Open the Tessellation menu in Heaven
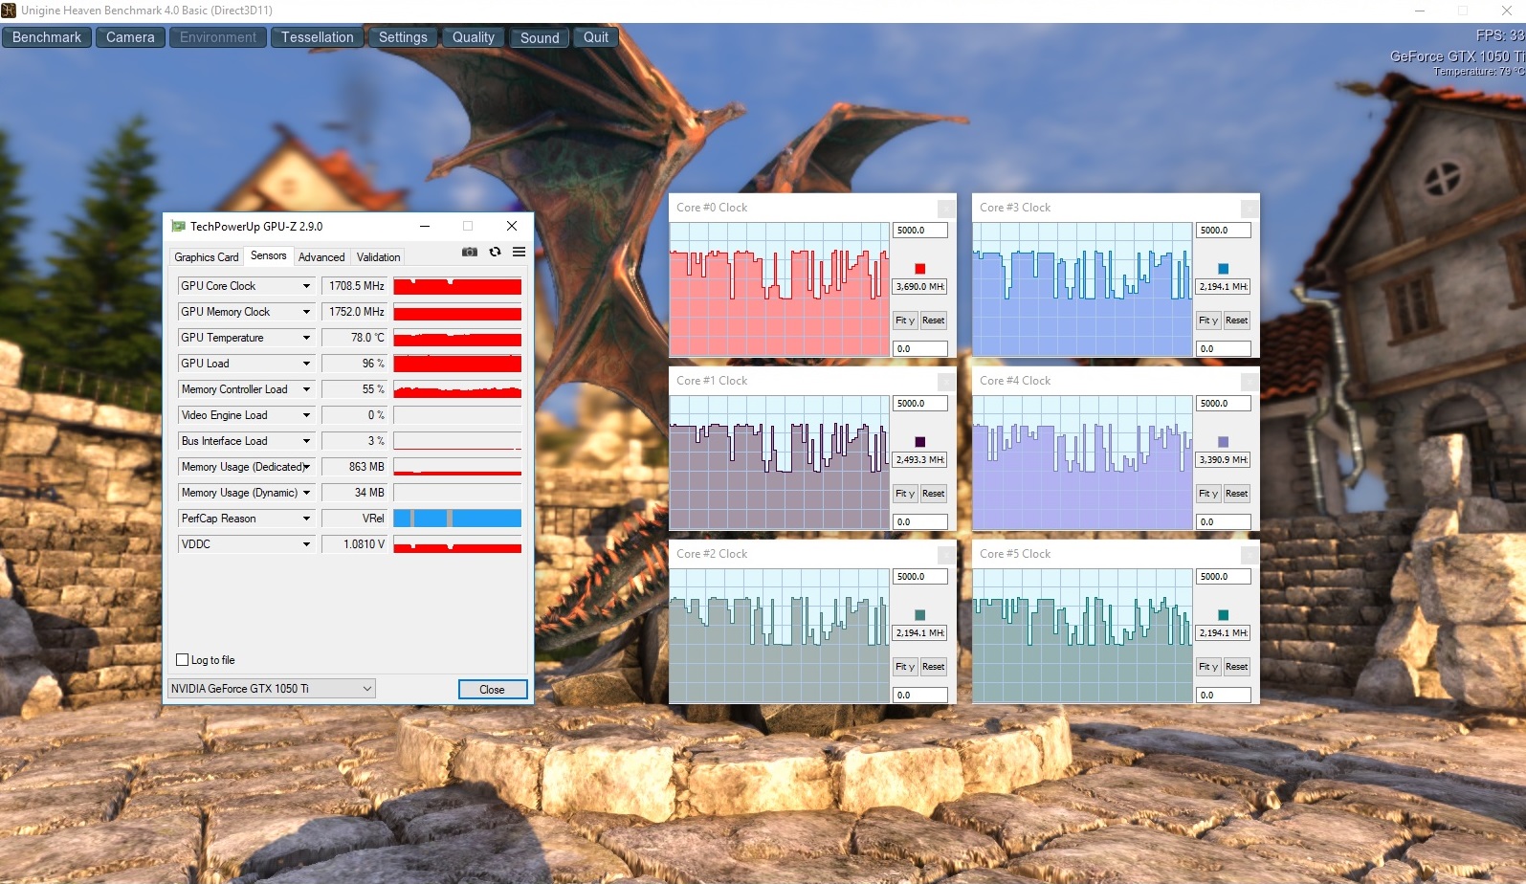 [x=318, y=37]
